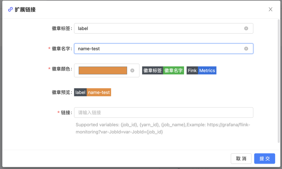This screenshot has width=282, height=169.
Task: Click the dialog's vertical scrollbar
Action: [x=279, y=81]
